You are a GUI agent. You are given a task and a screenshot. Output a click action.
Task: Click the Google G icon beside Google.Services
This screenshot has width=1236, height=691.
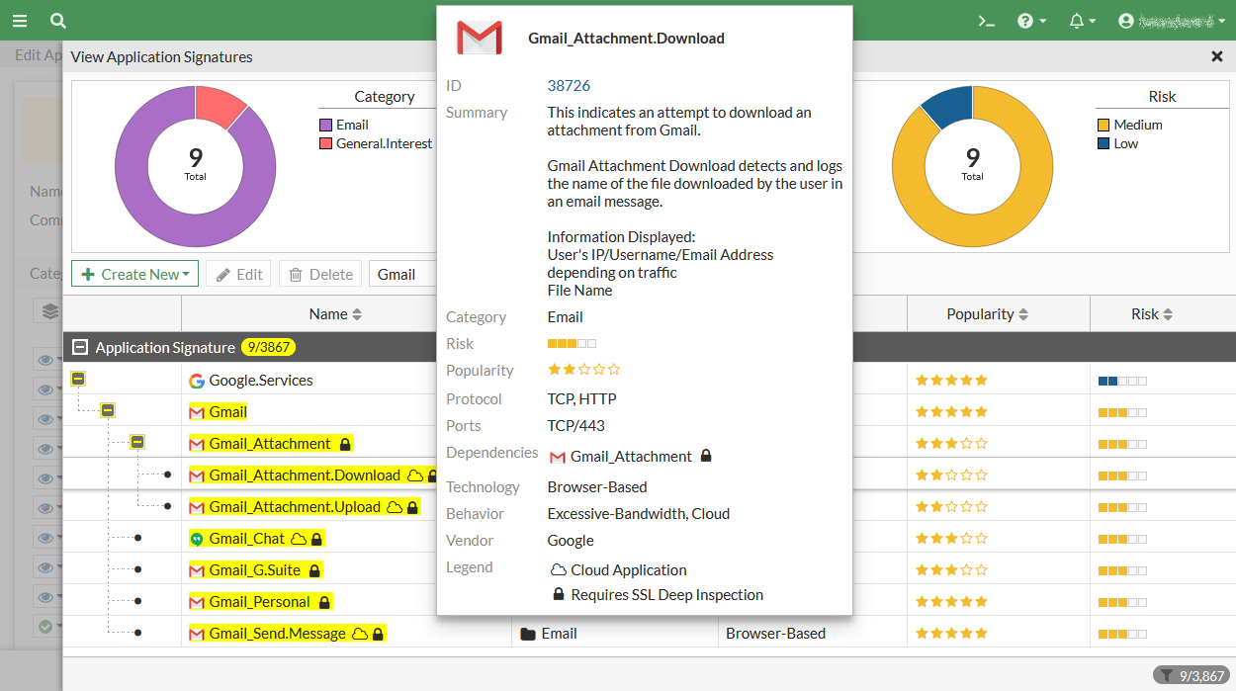click(197, 381)
